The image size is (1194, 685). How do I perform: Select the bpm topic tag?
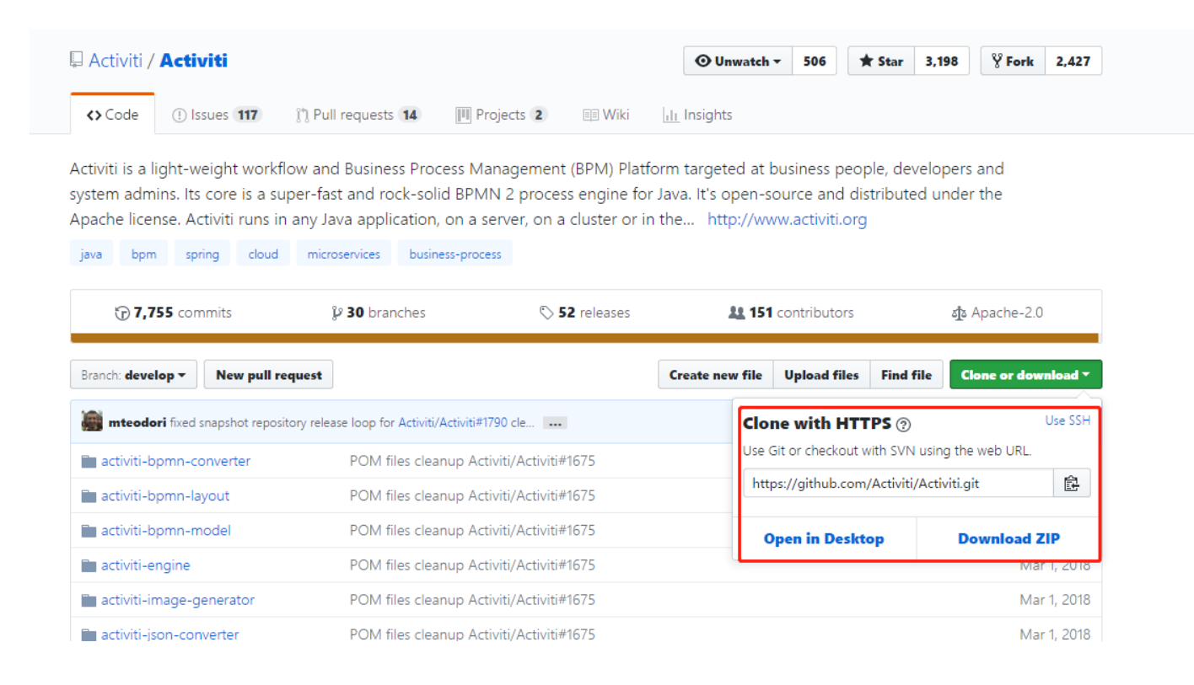[x=143, y=254]
